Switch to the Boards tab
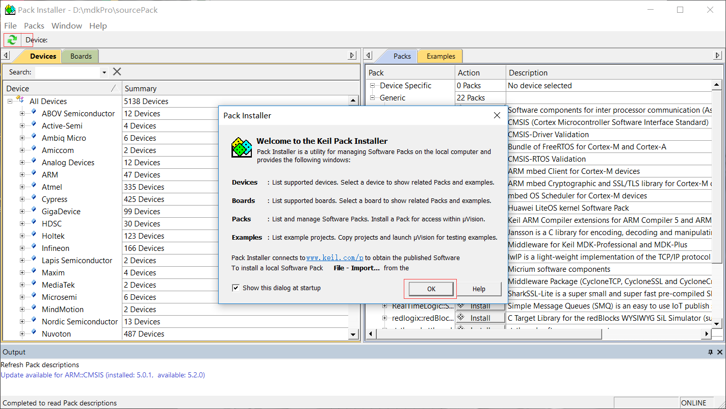The height and width of the screenshot is (409, 726). point(81,56)
